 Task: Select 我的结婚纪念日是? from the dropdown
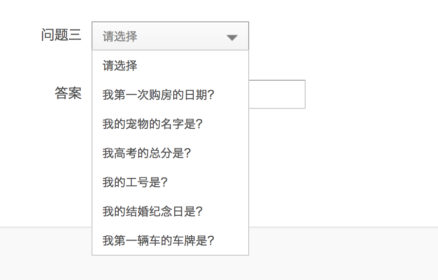tap(152, 211)
